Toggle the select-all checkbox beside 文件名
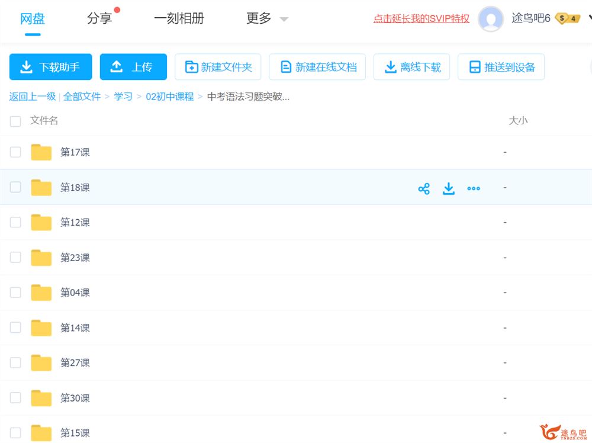This screenshot has height=443, width=592. coord(15,121)
